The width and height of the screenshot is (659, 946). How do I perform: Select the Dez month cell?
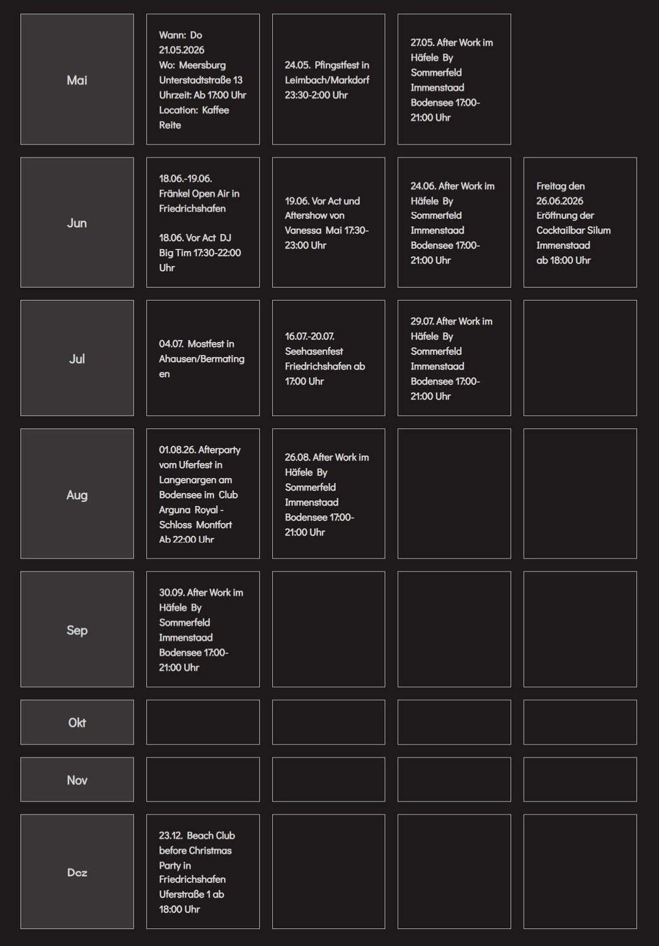[x=77, y=872]
